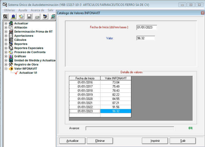This screenshot has width=205, height=147.
Task: Expand the Gráficas tree node
Action: coord(6,56)
